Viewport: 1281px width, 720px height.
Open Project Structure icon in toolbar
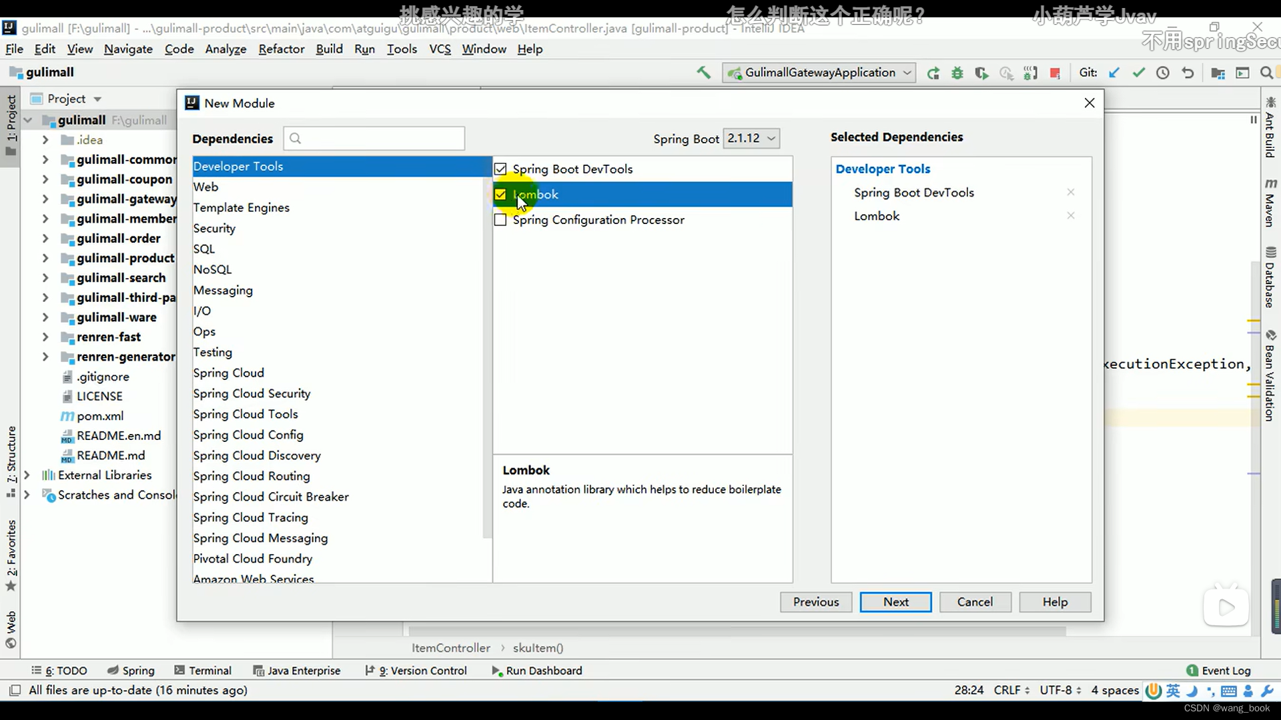pos(1218,73)
